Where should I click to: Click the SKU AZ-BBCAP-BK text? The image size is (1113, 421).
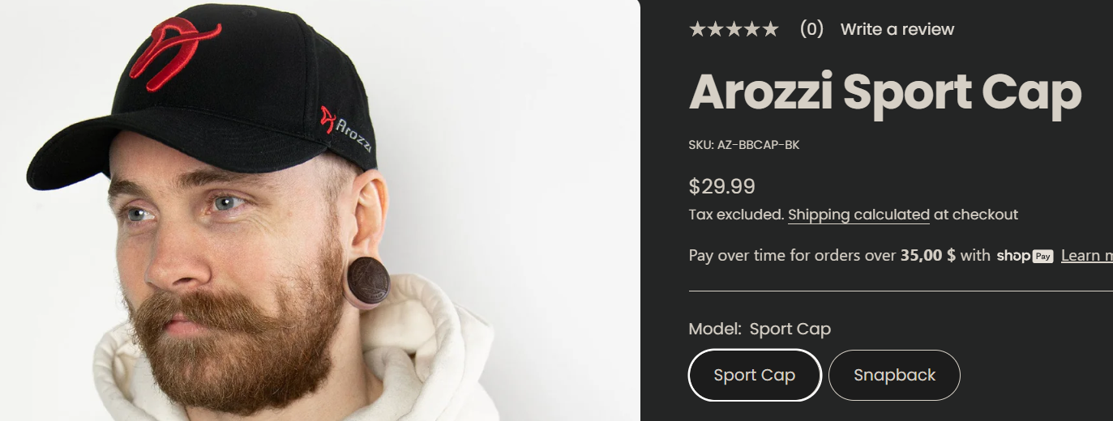click(x=744, y=145)
